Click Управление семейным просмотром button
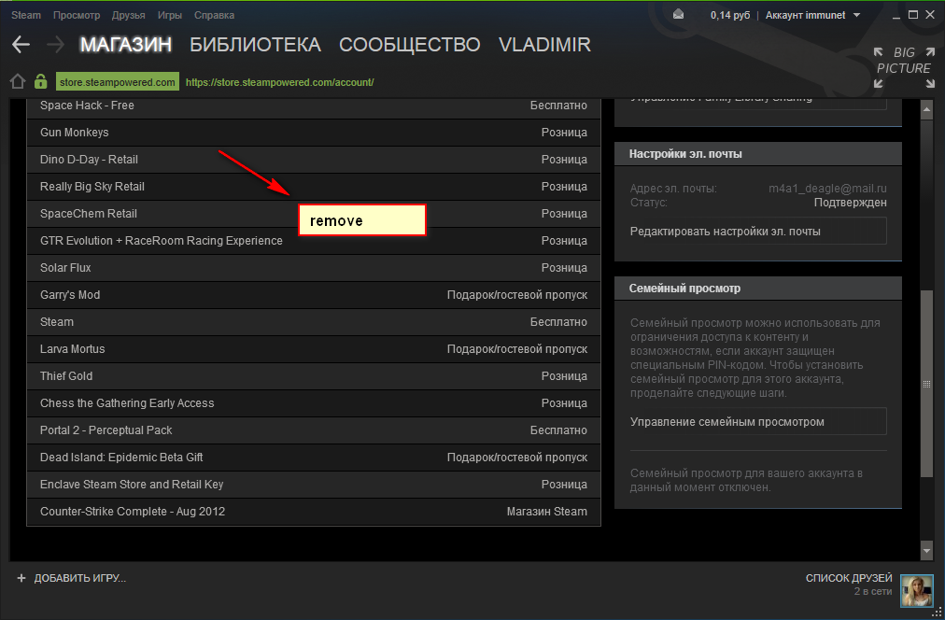 757,422
